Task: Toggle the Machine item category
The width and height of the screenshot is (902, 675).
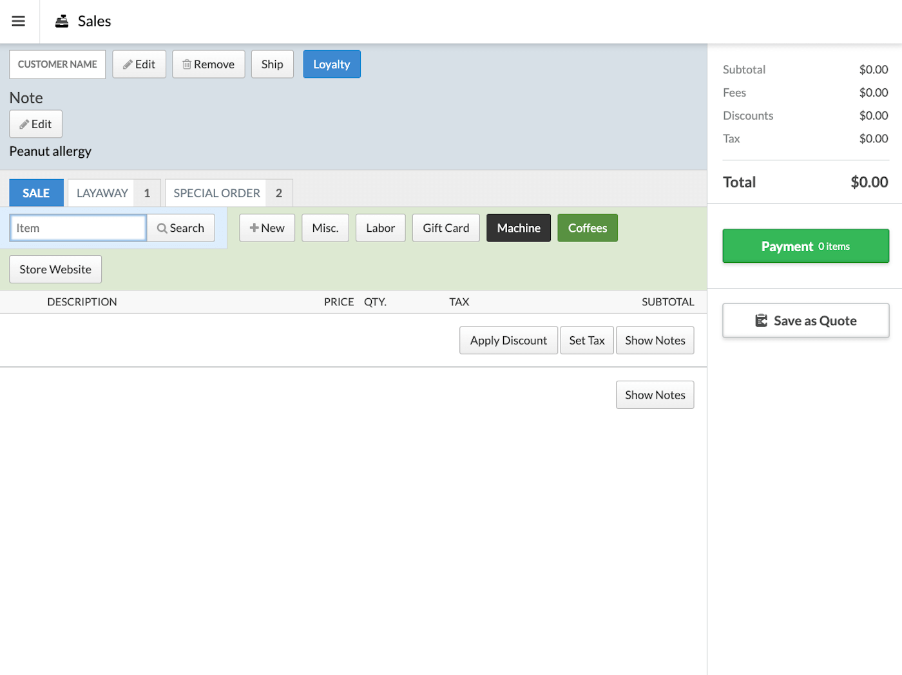Action: (518, 227)
